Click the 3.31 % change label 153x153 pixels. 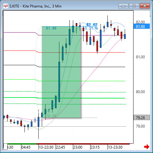tap(91, 28)
